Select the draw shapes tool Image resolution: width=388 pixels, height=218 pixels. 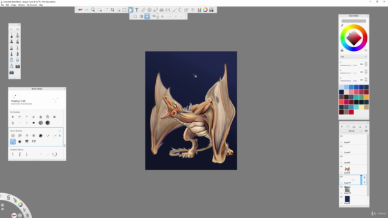tap(186, 10)
